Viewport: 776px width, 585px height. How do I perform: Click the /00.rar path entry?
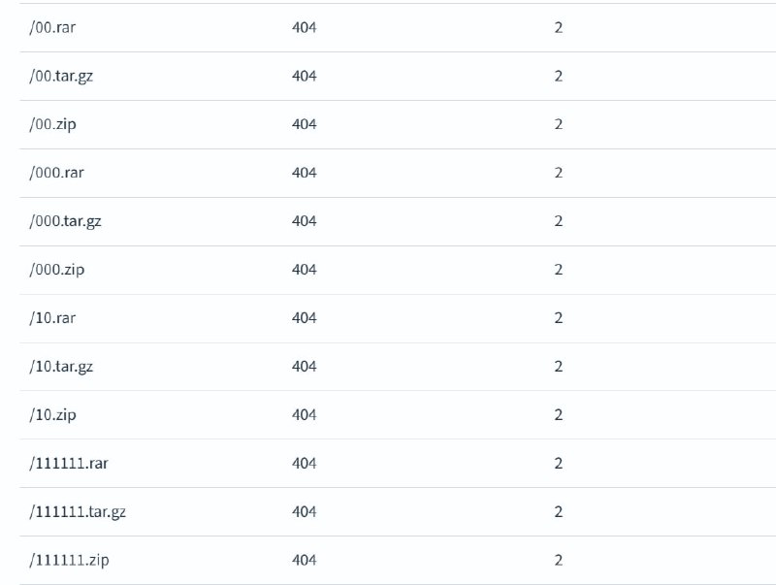[x=52, y=27]
